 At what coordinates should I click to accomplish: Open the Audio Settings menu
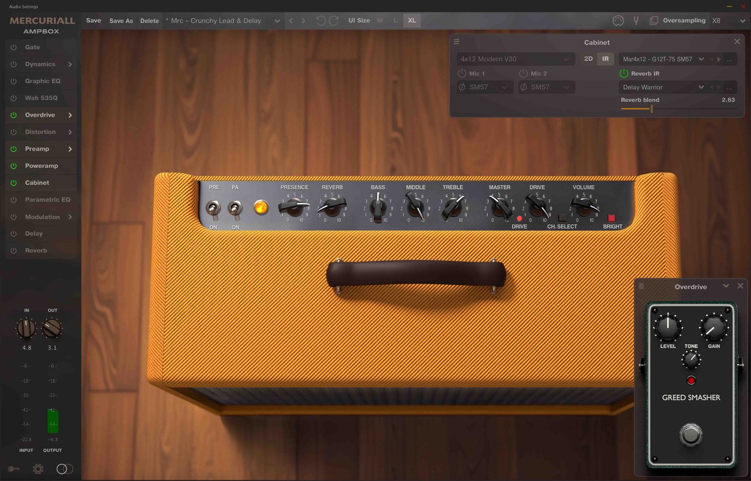point(23,6)
